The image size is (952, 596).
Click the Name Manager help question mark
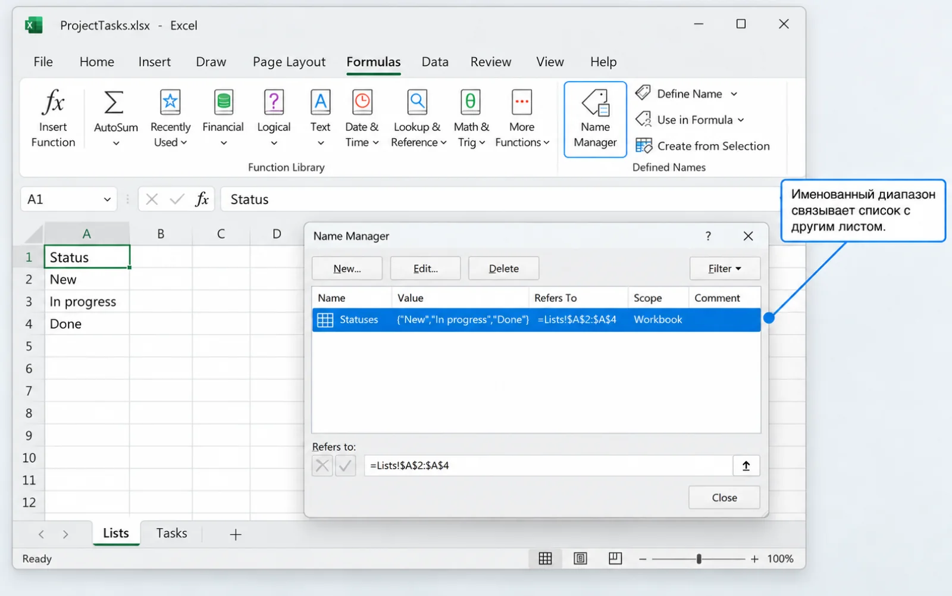tap(708, 236)
